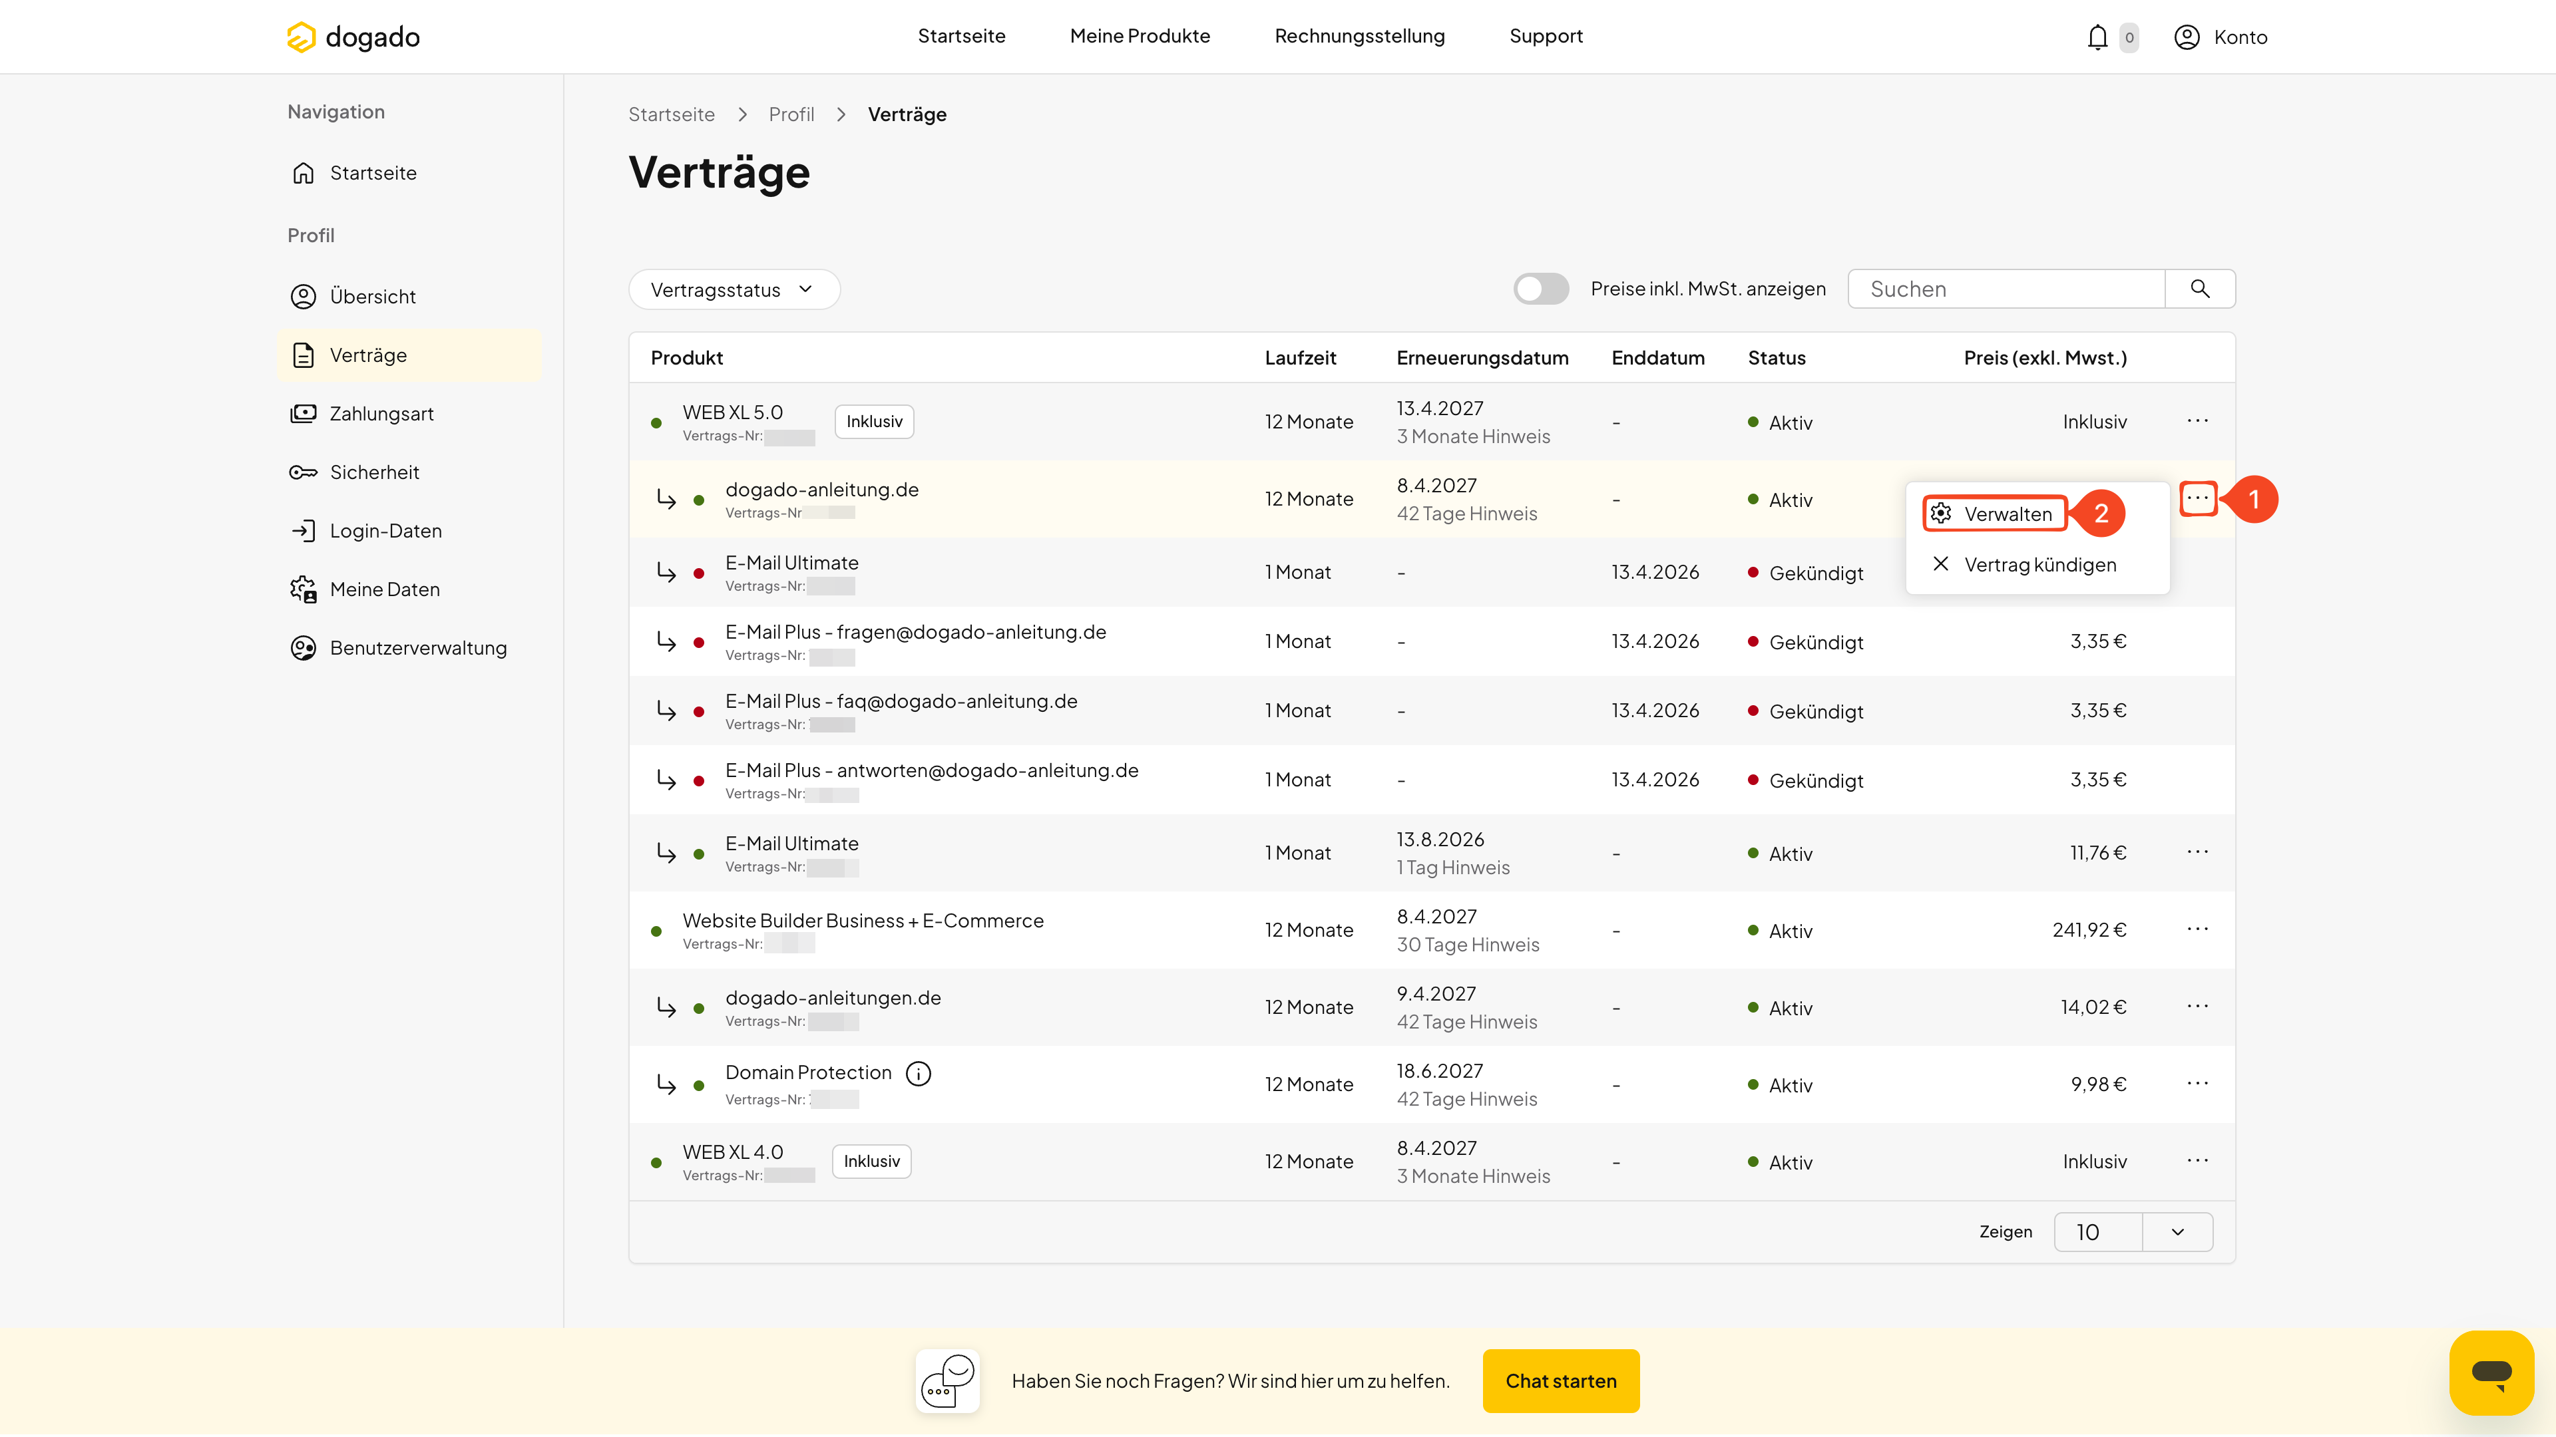The image size is (2556, 1437).
Task: Click the Domain Protection info icon
Action: (x=919, y=1073)
